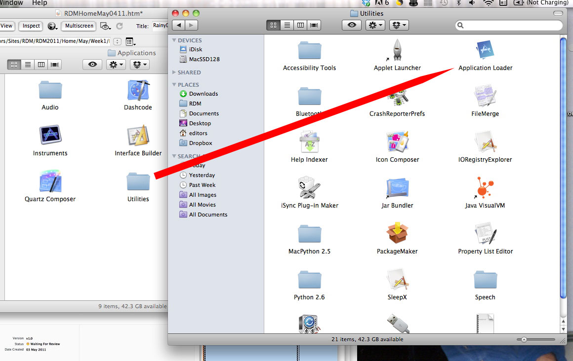
Task: Select Downloads in the sidebar
Action: (x=203, y=94)
